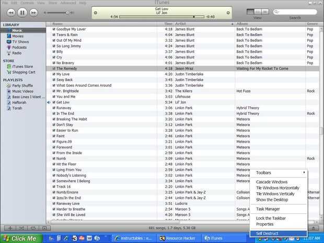Image resolution: width=324 pixels, height=243 pixels.
Task: Open Properties from the context menu
Action: click(279, 224)
